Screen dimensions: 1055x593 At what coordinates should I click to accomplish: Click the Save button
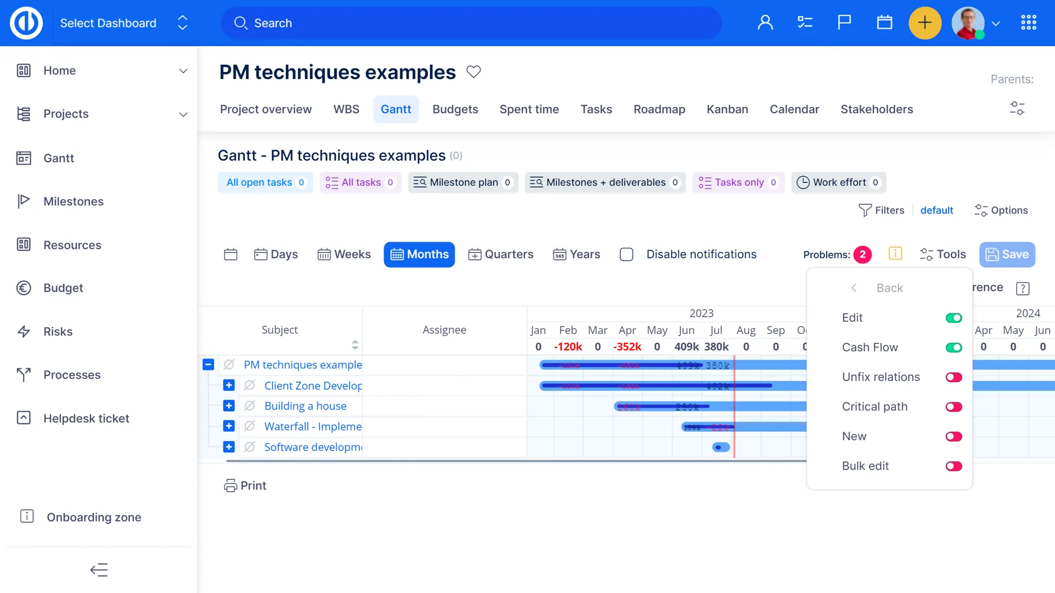click(1007, 254)
